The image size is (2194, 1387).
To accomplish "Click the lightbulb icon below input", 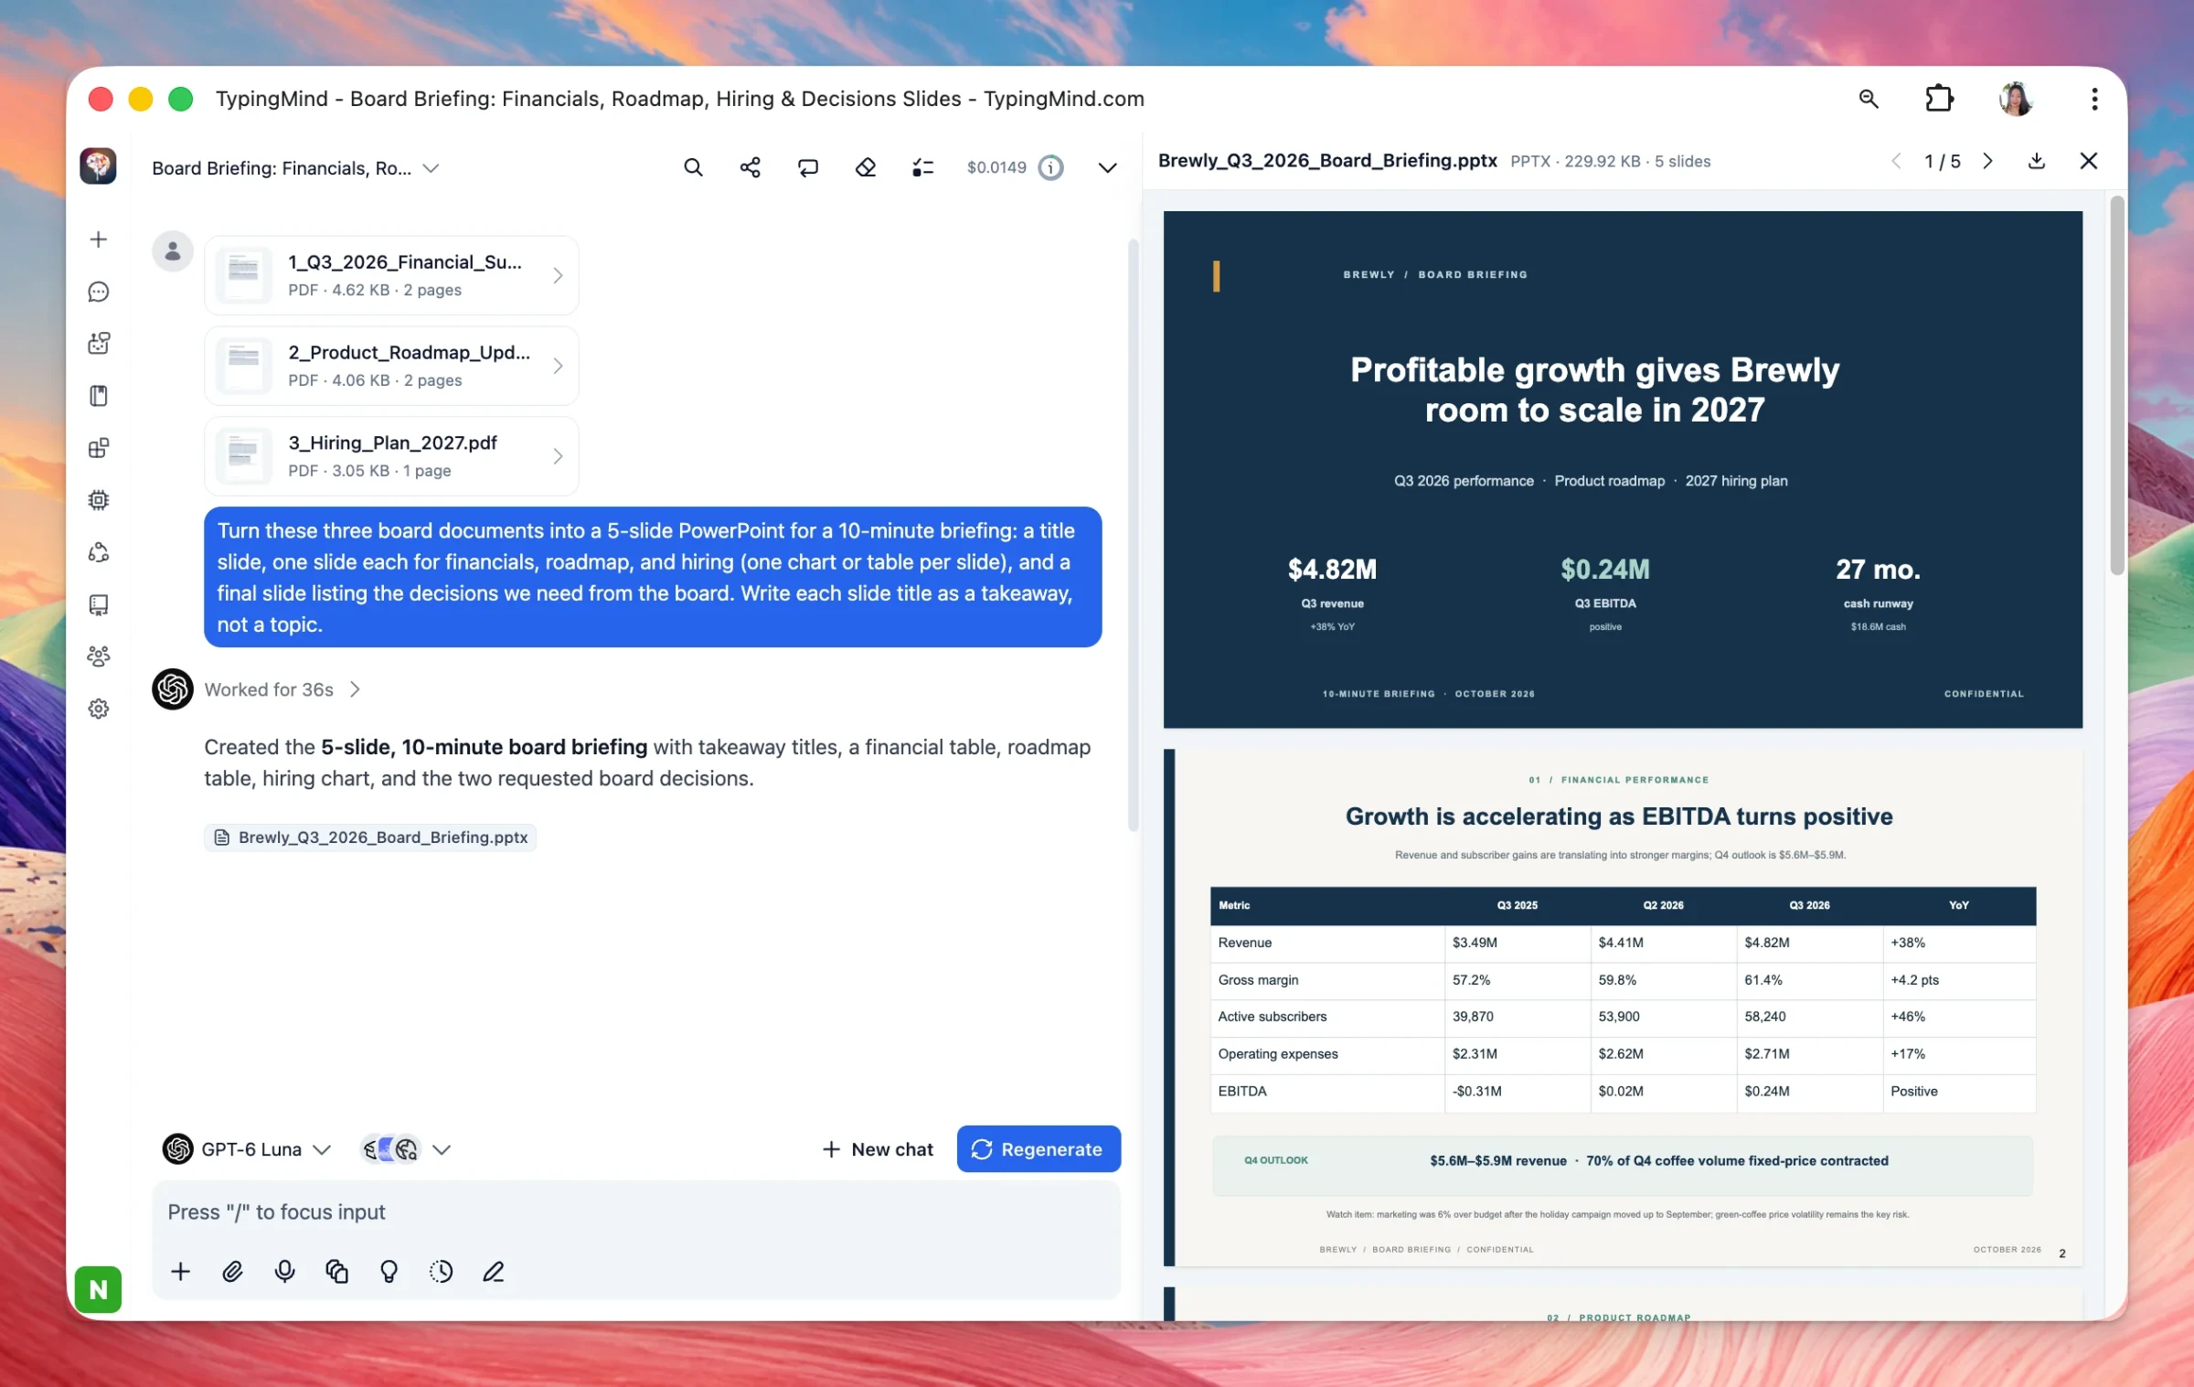I will tap(389, 1271).
